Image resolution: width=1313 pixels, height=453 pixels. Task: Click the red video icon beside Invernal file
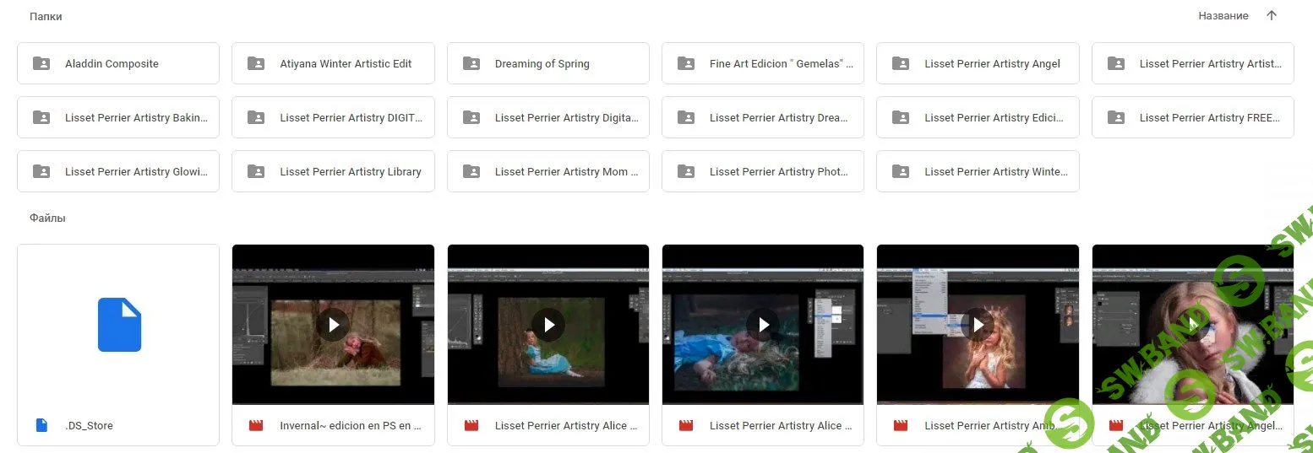256,426
